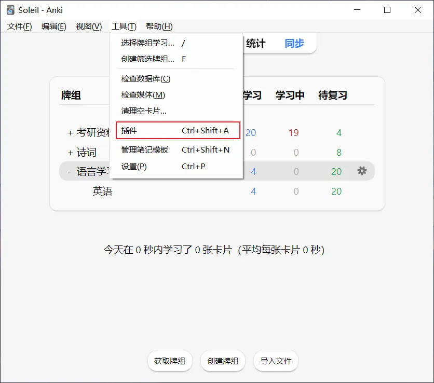Expand the 诗词 deck with its plus sign
The height and width of the screenshot is (383, 434).
[70, 153]
